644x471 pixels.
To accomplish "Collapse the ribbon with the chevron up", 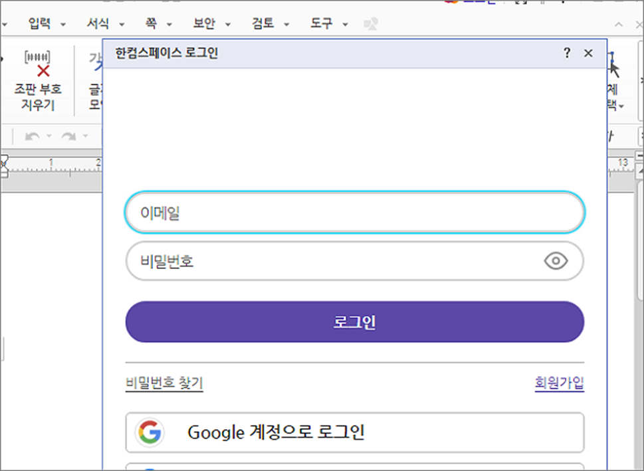I will [619, 25].
